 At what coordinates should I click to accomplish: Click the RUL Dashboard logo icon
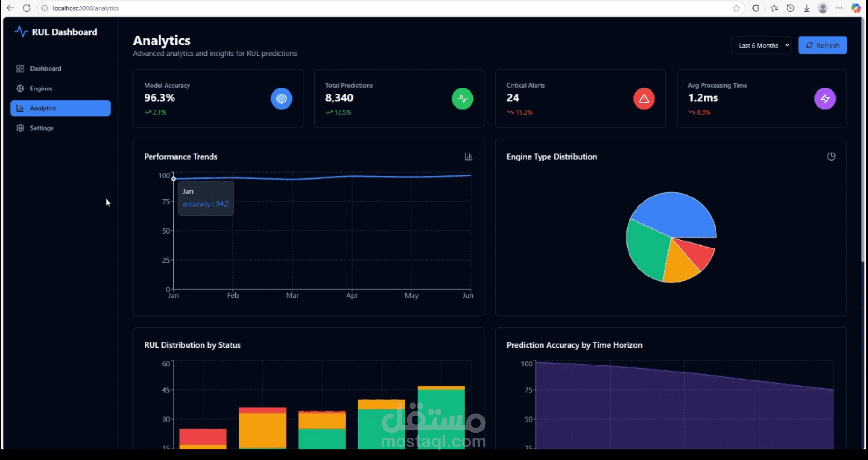point(21,31)
